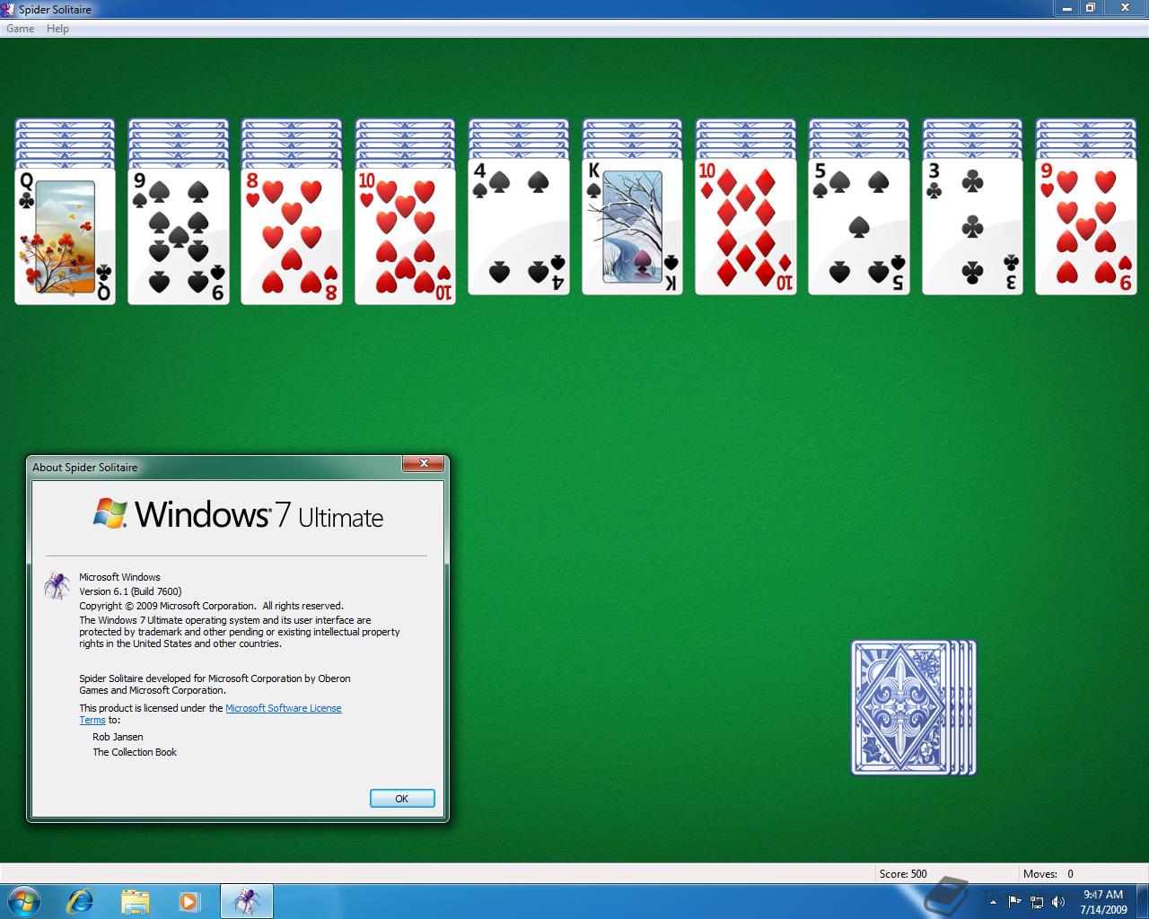Select the 10 of diamonds card

pos(746,226)
